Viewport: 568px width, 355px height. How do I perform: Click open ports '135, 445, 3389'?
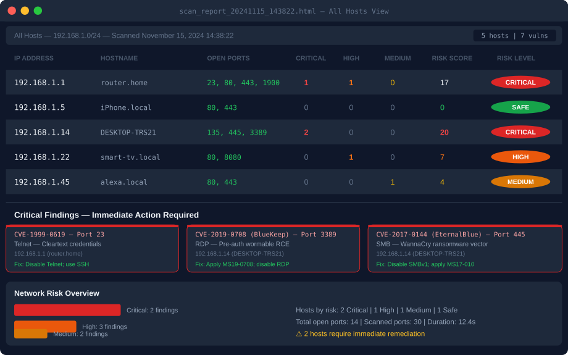(237, 132)
